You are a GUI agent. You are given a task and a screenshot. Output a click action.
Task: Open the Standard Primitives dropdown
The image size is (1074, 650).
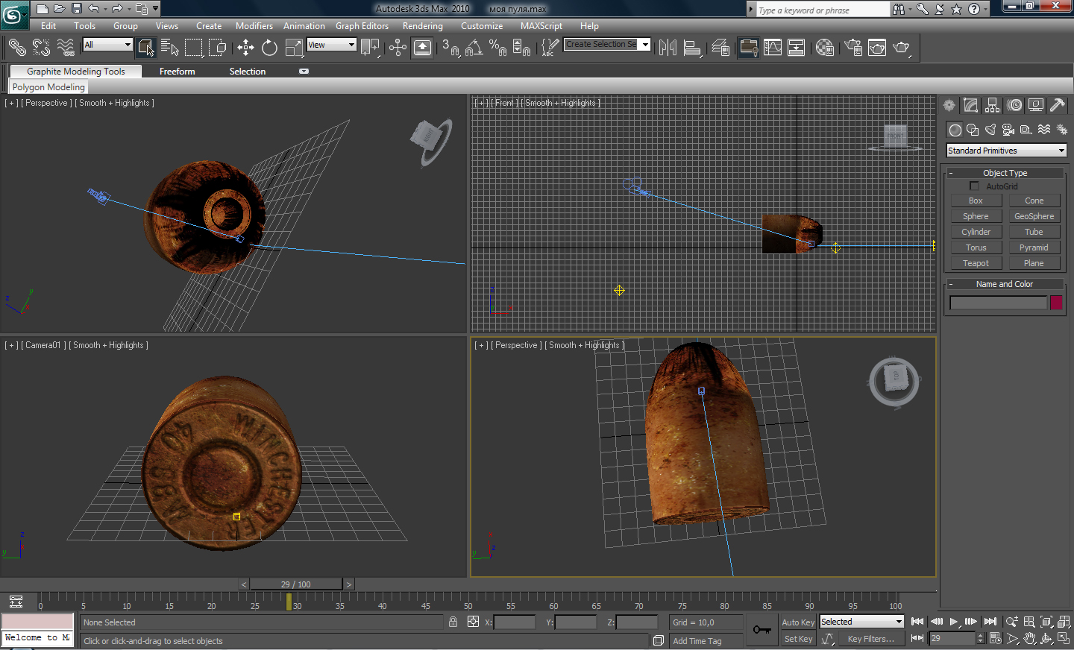pos(1005,151)
